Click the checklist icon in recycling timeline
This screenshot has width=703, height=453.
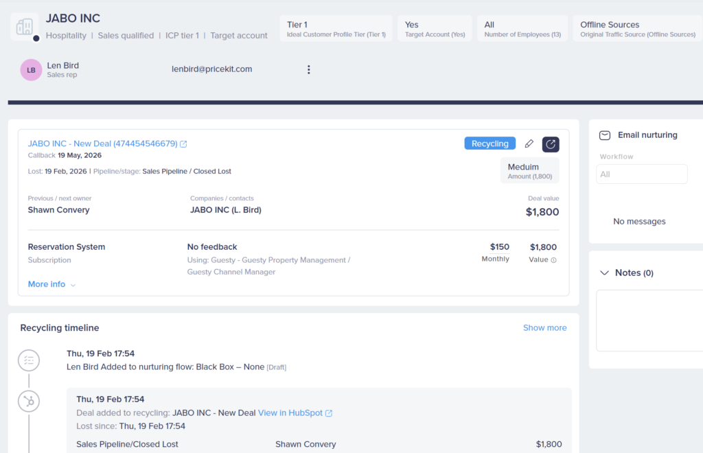click(29, 360)
